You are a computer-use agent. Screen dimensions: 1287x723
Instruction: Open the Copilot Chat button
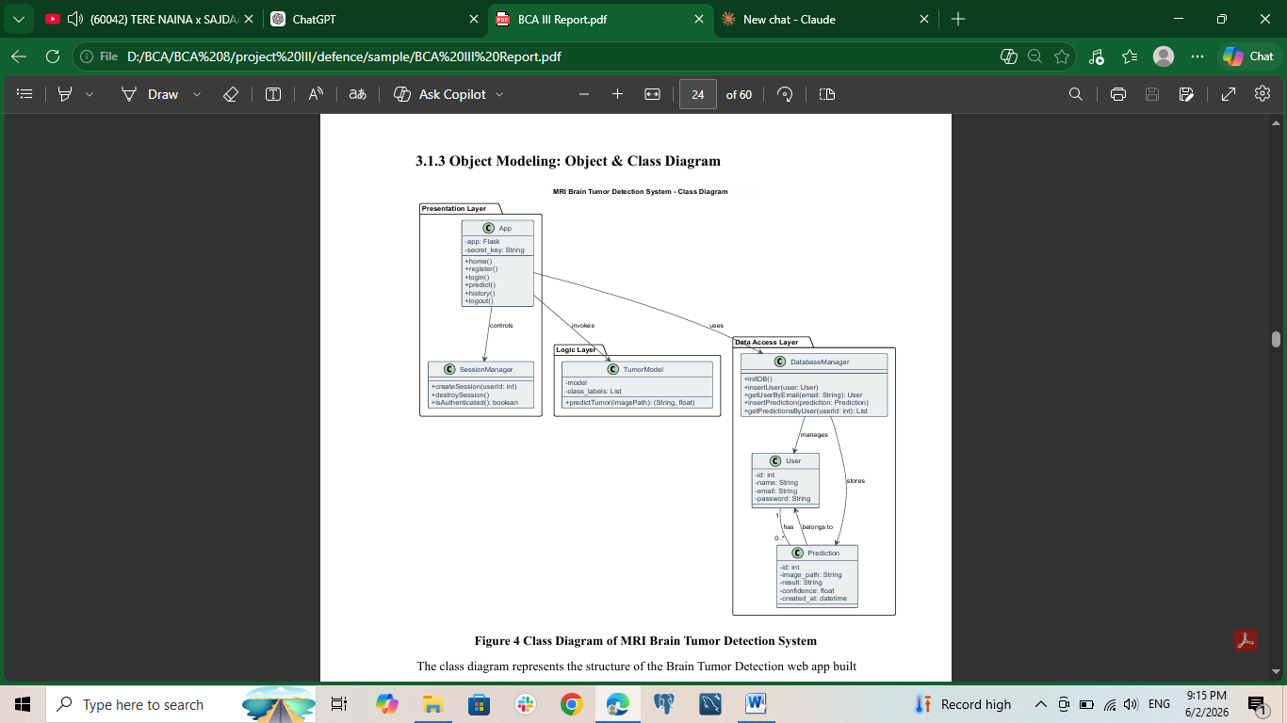point(1248,56)
